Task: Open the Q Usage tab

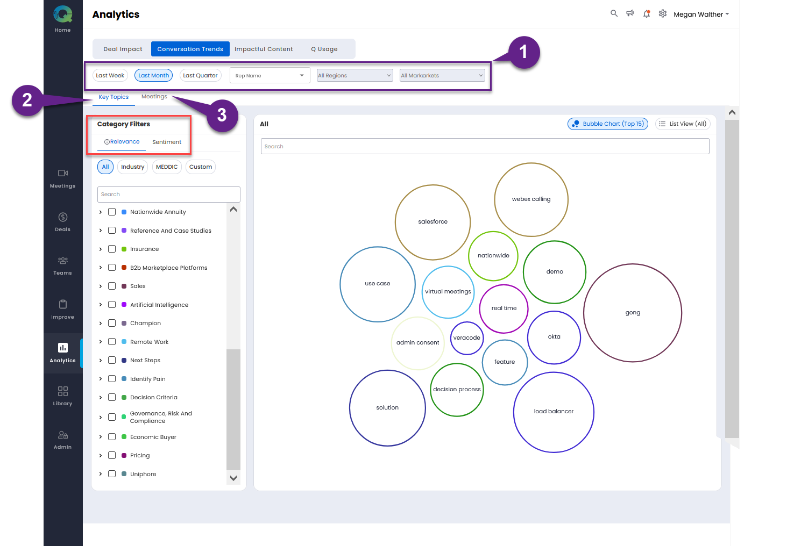Action: pos(324,49)
